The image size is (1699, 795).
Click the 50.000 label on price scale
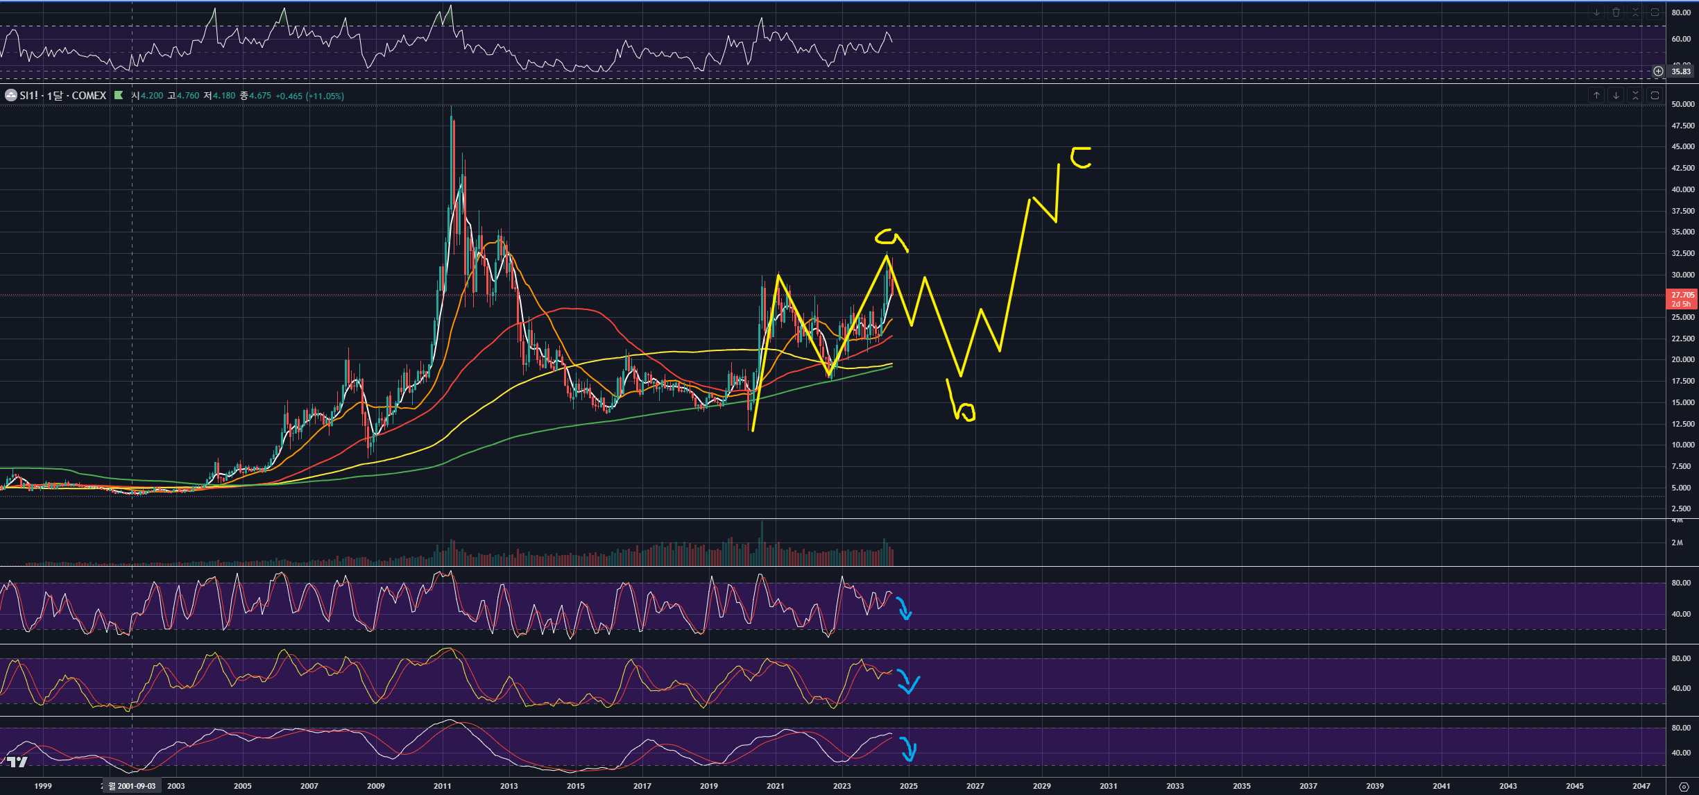click(x=1682, y=104)
